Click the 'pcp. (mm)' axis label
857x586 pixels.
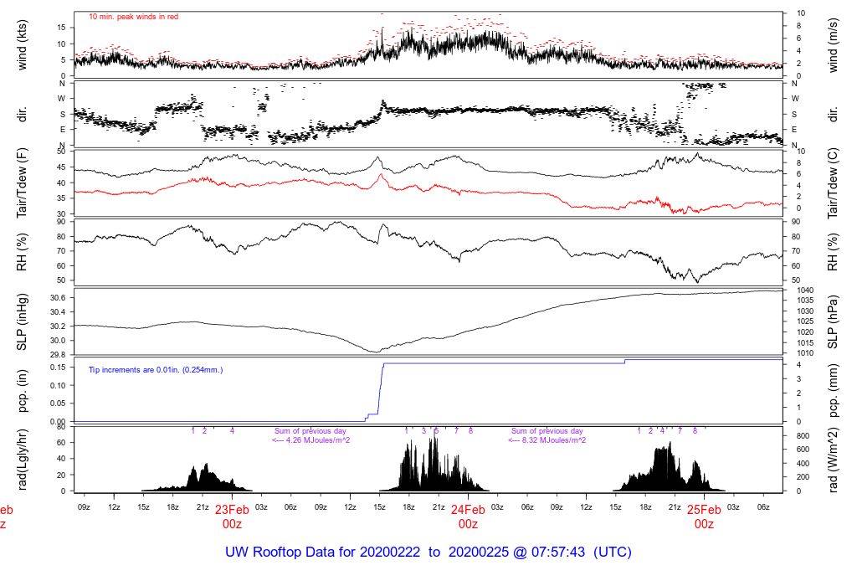pos(833,392)
